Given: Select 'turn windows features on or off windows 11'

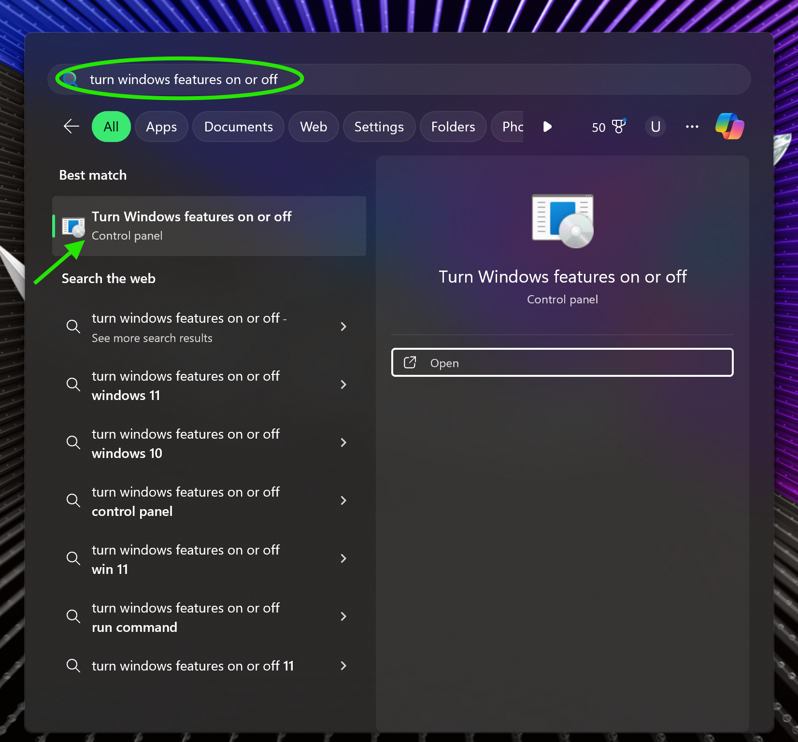Looking at the screenshot, I should tap(209, 385).
